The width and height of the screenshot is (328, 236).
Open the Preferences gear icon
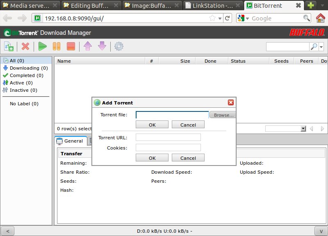click(119, 46)
